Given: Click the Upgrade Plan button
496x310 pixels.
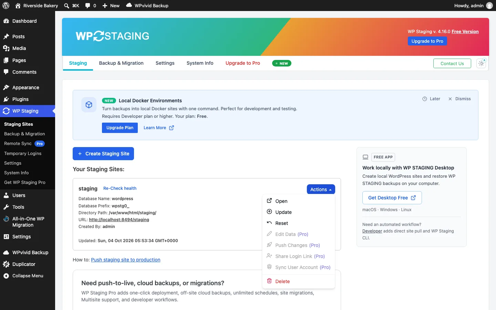Looking at the screenshot, I should pyautogui.click(x=120, y=128).
